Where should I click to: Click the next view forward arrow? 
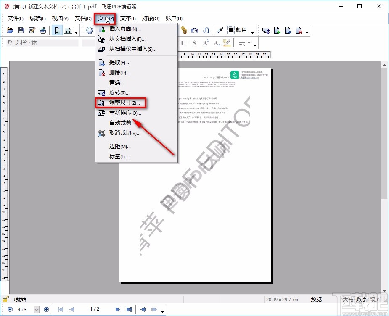coord(154,309)
